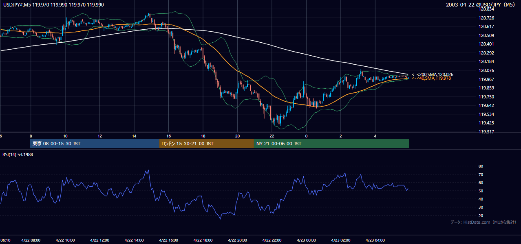
Task: Click hour marker 12 under the price chart
Action: tap(99, 136)
